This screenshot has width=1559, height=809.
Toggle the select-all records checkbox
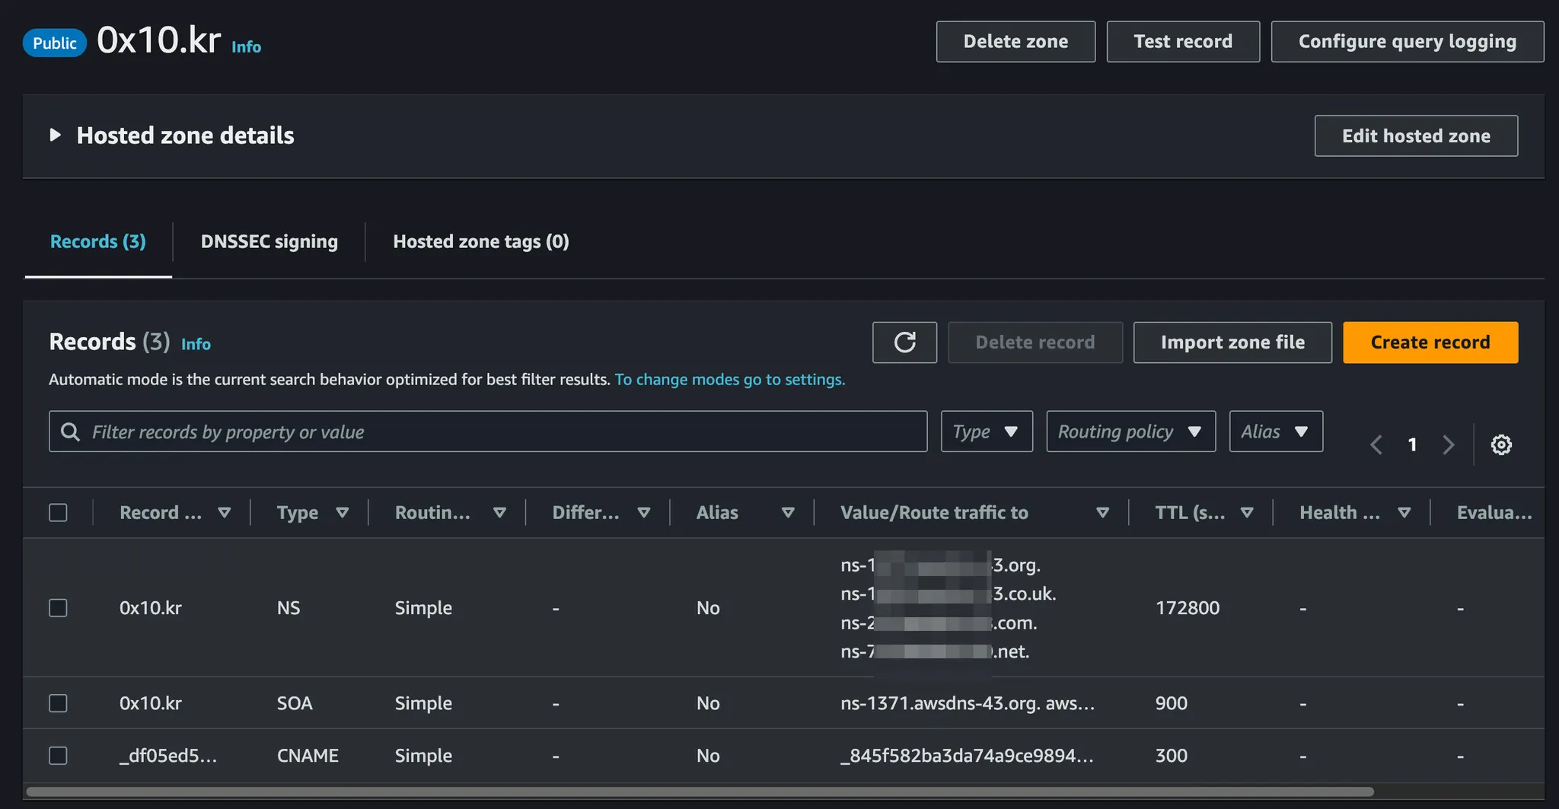(x=58, y=513)
